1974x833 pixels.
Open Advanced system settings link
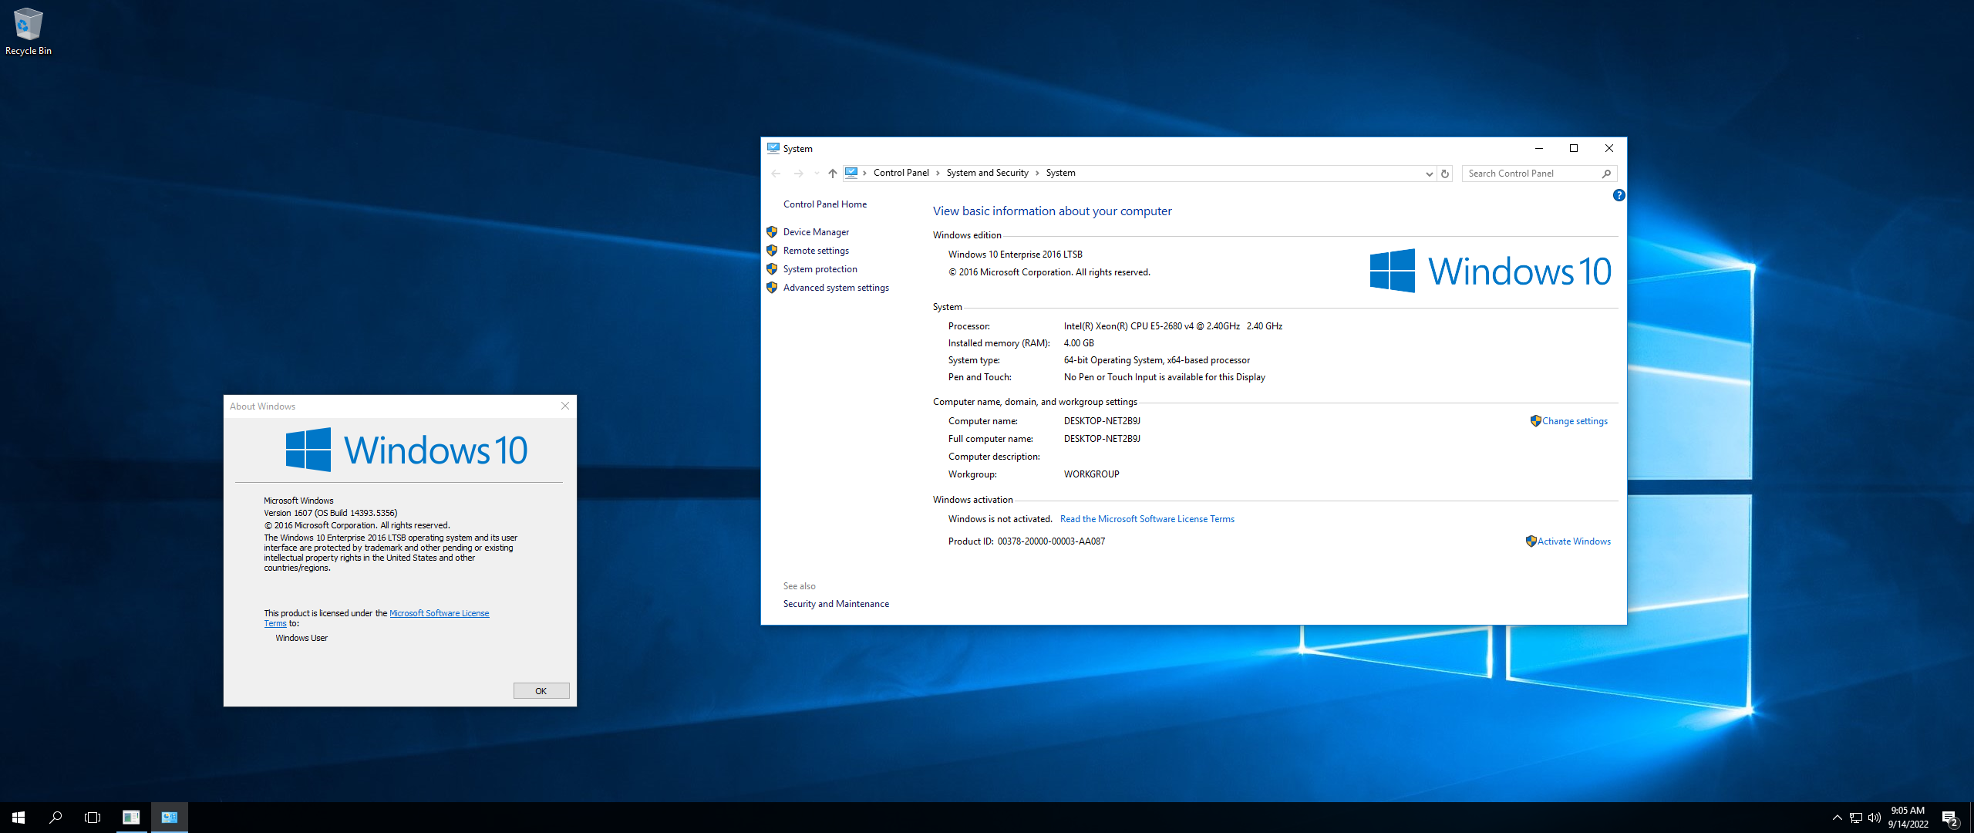point(836,288)
